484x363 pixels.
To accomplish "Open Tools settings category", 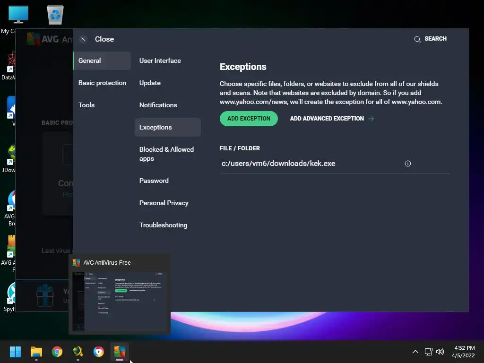I will coord(86,105).
